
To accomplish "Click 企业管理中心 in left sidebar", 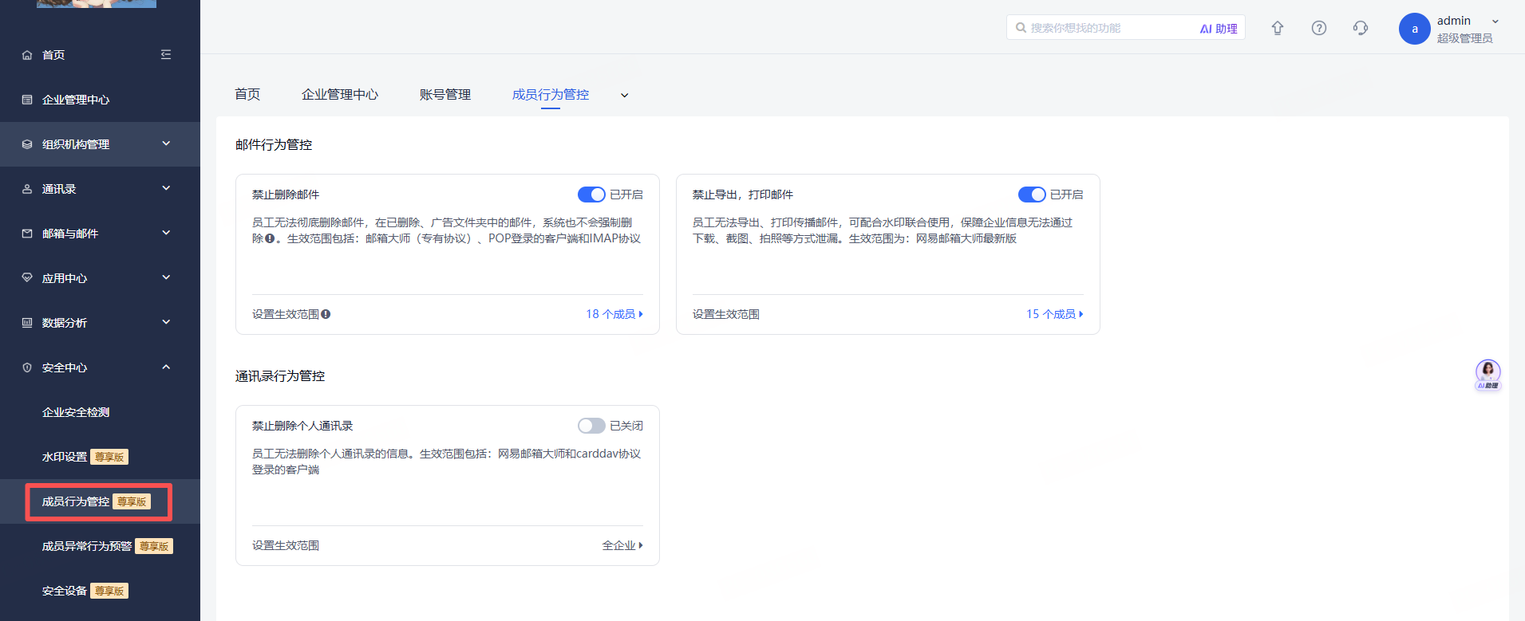I will (76, 100).
